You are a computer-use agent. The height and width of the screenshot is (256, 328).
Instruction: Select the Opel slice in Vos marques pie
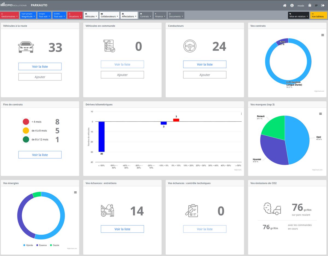pyautogui.click(x=298, y=139)
